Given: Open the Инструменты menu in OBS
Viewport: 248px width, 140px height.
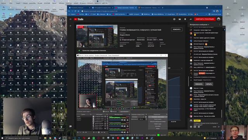Looking at the screenshot, I should coord(120,58).
